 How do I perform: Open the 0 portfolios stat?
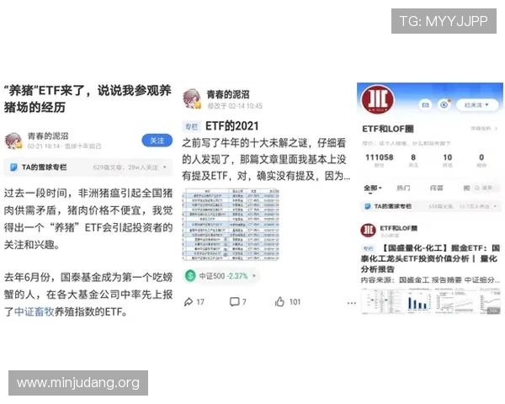[x=481, y=161]
